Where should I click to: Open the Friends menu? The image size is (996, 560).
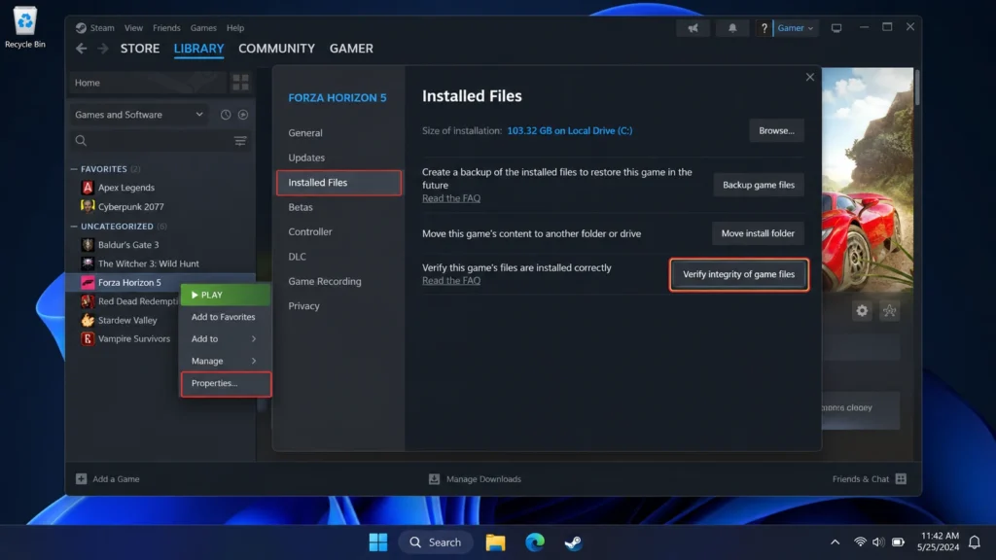(166, 28)
